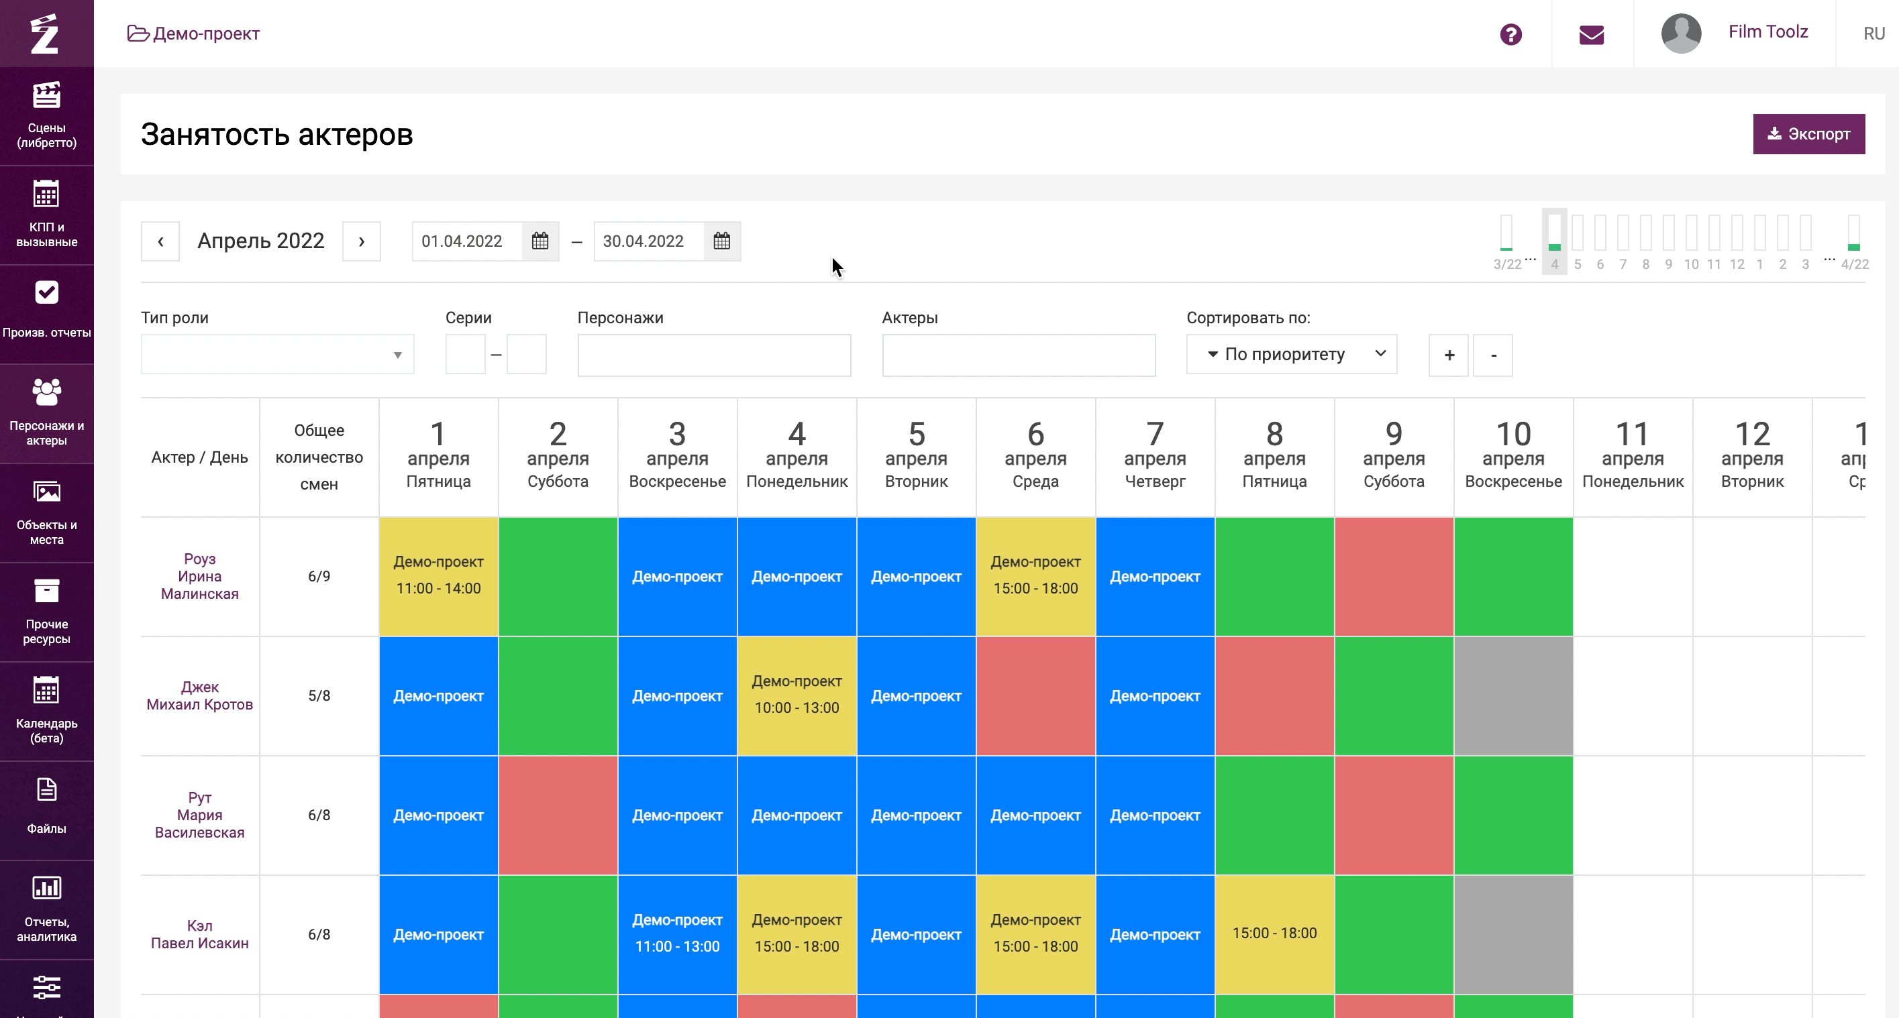Image resolution: width=1899 pixels, height=1018 pixels.
Task: Open Календарь (бета) section
Action: click(46, 711)
